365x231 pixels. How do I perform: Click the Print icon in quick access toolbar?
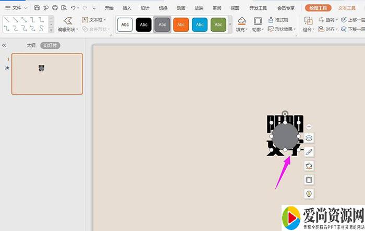click(55, 8)
